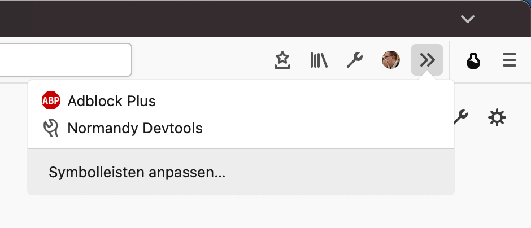Click blank page area left of overflow panel
Screen dimensions: 531x228
coord(14,141)
